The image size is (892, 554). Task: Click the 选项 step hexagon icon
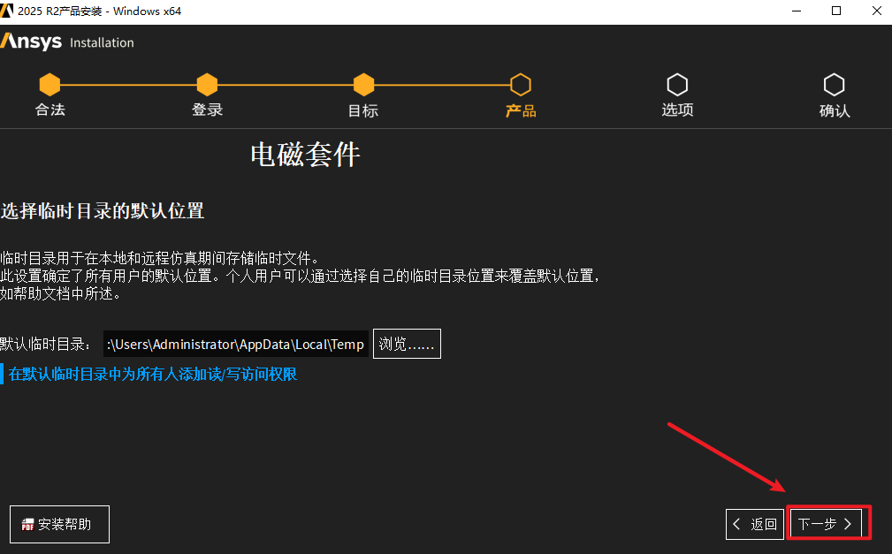[677, 85]
